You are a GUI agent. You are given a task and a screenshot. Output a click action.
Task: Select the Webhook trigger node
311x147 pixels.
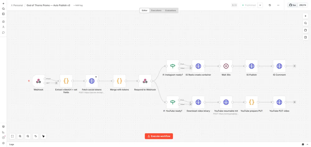pyautogui.click(x=39, y=81)
